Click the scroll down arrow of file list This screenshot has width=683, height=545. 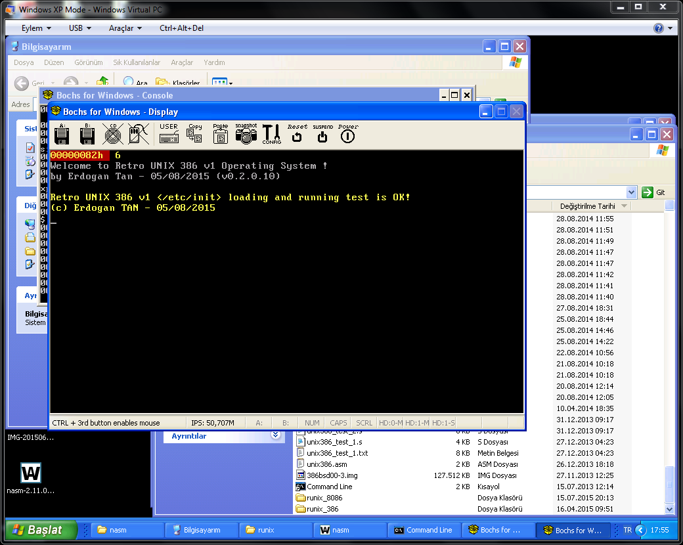669,509
